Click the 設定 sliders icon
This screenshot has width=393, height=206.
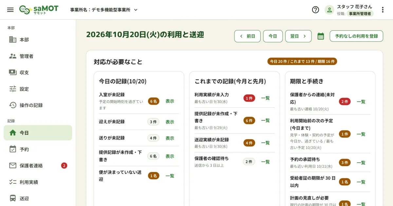(13, 89)
